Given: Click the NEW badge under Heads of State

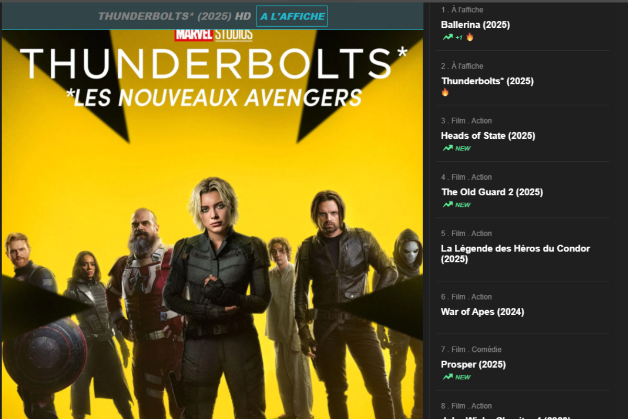Looking at the screenshot, I should tap(463, 149).
